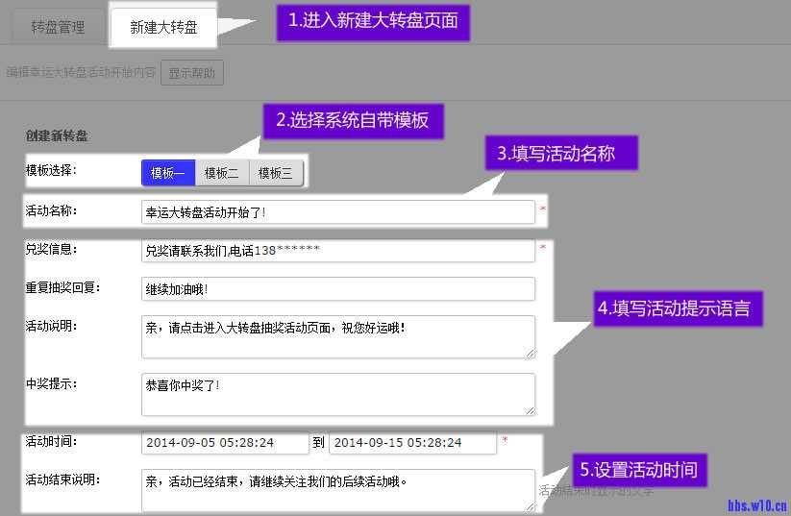The width and height of the screenshot is (791, 516).
Task: Select the 模板一 template option
Action: [168, 173]
